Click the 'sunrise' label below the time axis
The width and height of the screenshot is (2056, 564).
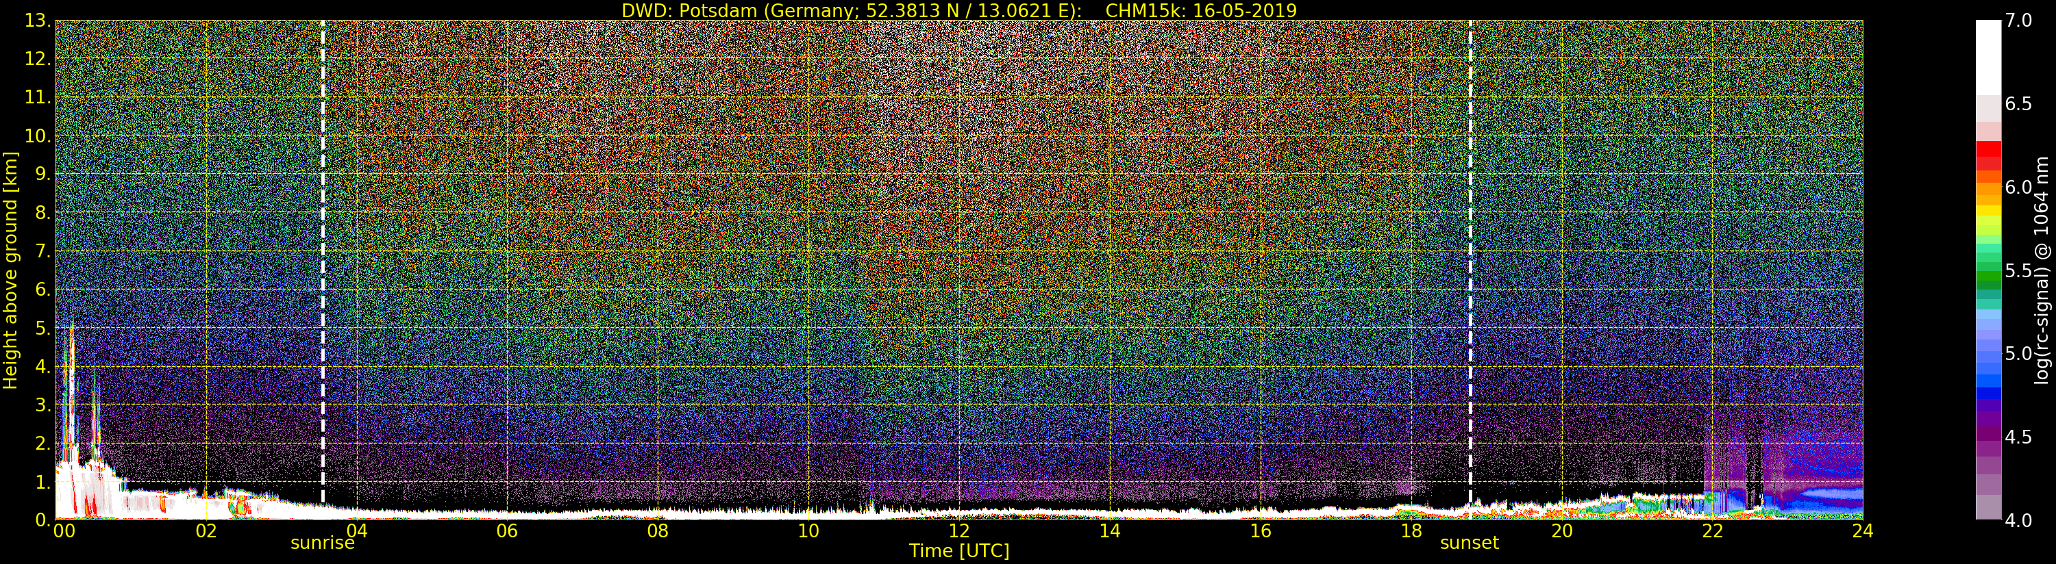(323, 543)
